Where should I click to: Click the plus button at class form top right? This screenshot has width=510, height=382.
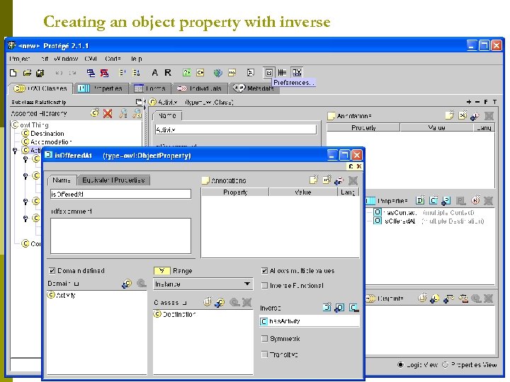click(469, 102)
